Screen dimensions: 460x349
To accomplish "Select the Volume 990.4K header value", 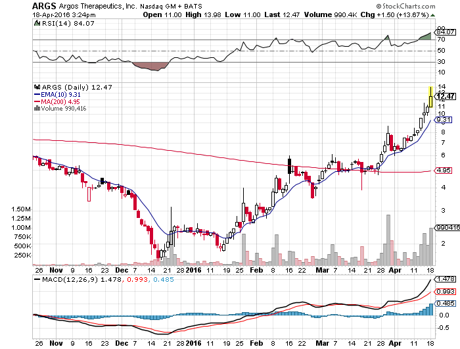I will pos(331,14).
